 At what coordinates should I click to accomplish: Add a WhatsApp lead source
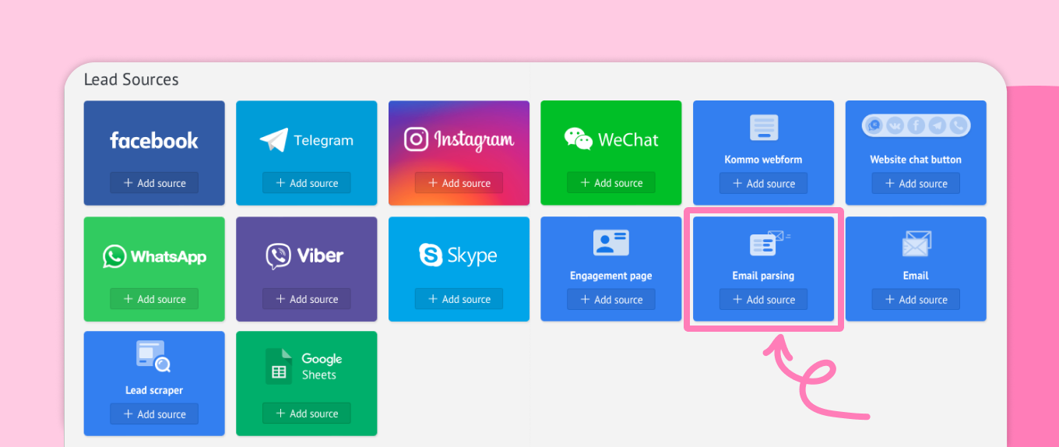point(154,300)
